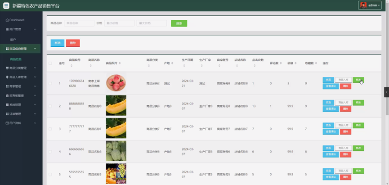Image resolution: width=389 pixels, height=185 pixels.
Task: Sort by 商品图片 column arrows
Action: pyautogui.click(x=120, y=63)
